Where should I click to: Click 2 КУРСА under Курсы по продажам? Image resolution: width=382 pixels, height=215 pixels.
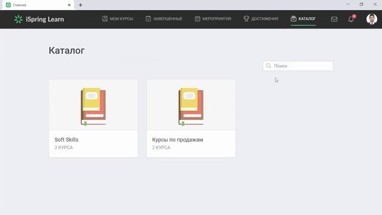point(161,148)
